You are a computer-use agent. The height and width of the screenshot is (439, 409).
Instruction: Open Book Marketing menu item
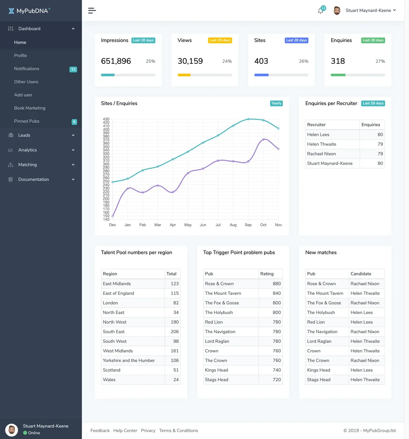click(30, 108)
